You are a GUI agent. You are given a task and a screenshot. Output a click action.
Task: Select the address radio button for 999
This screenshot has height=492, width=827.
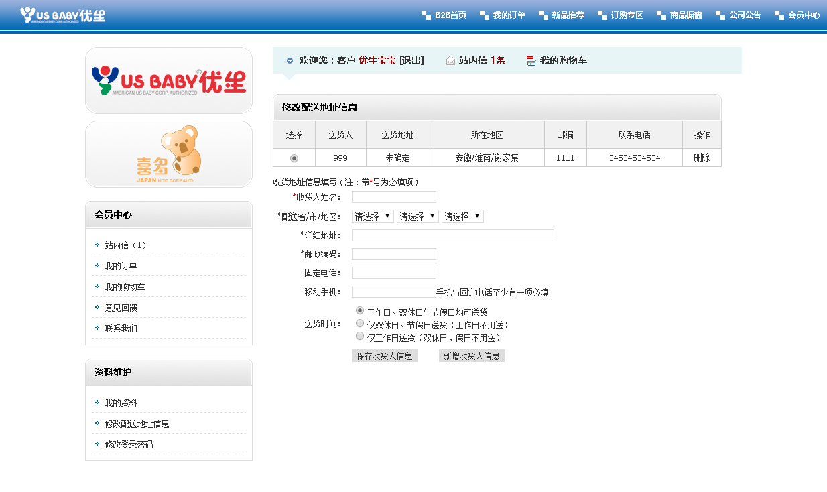pos(294,158)
